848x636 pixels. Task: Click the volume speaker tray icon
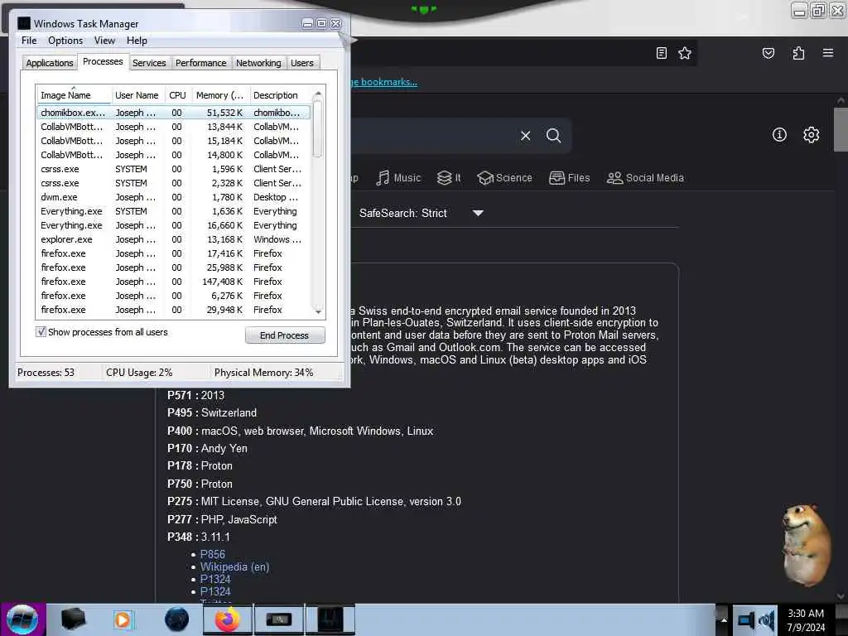[767, 619]
